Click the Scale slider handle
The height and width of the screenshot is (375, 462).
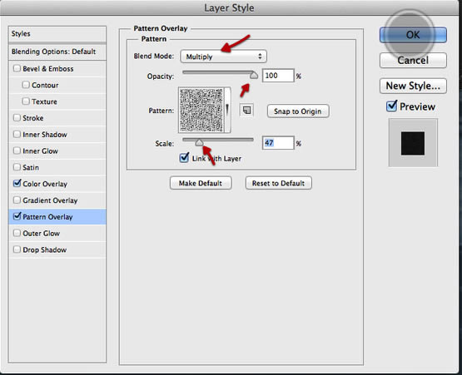pos(199,143)
